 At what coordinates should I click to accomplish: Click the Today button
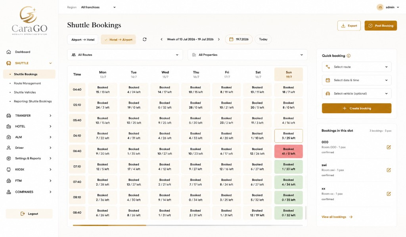coord(263,39)
